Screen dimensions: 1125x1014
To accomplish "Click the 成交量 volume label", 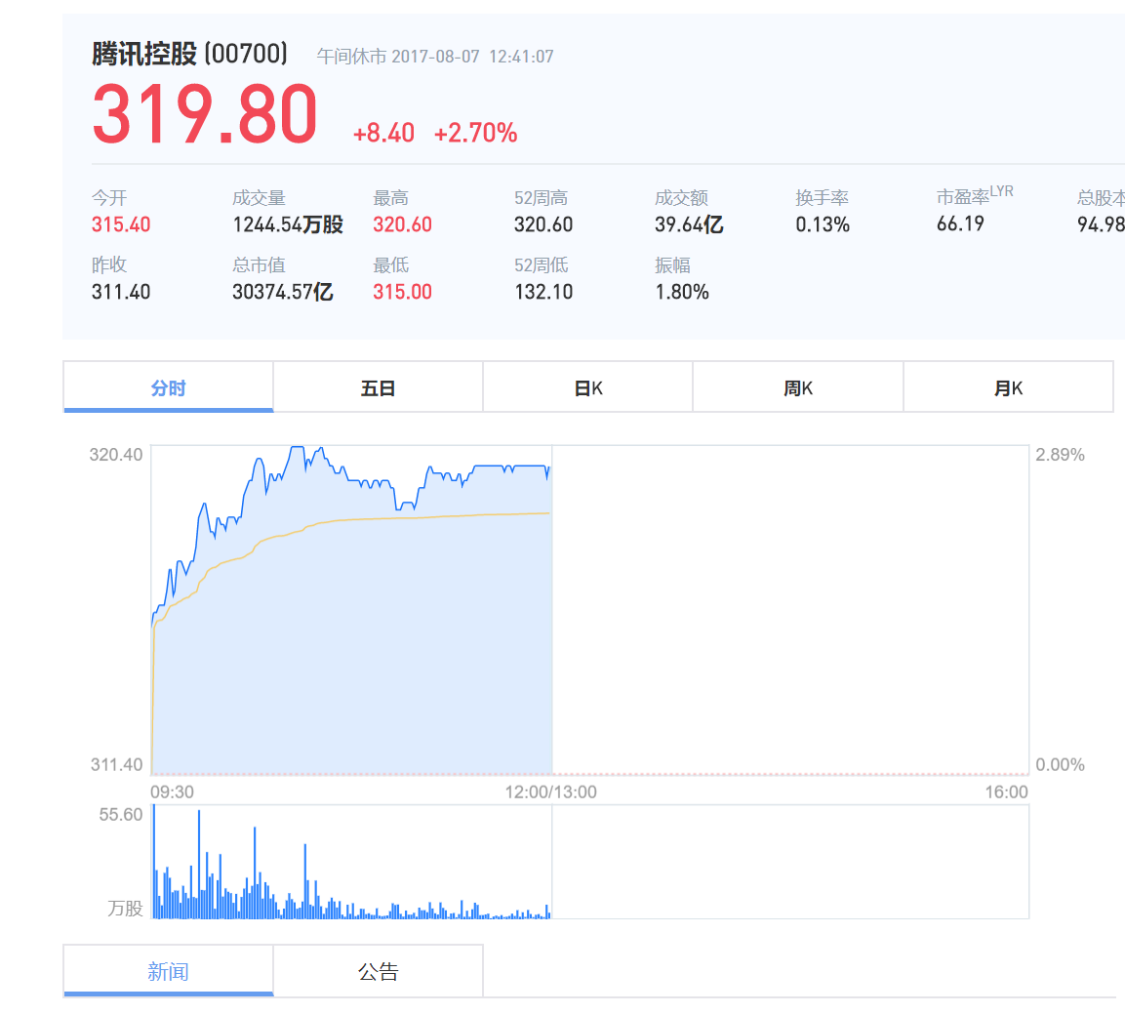I will pyautogui.click(x=259, y=197).
